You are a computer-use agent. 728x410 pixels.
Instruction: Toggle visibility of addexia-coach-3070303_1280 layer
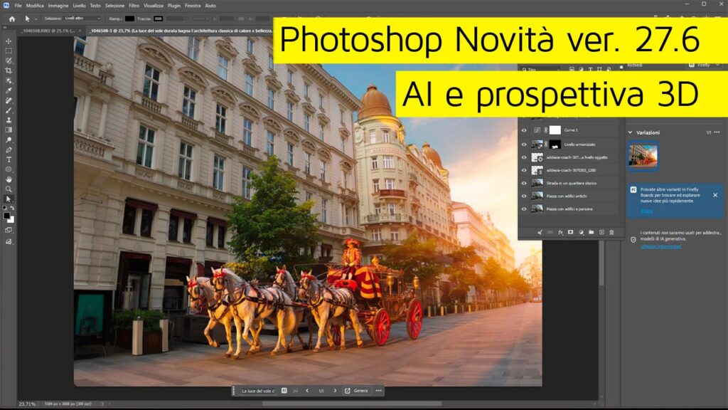[524, 170]
